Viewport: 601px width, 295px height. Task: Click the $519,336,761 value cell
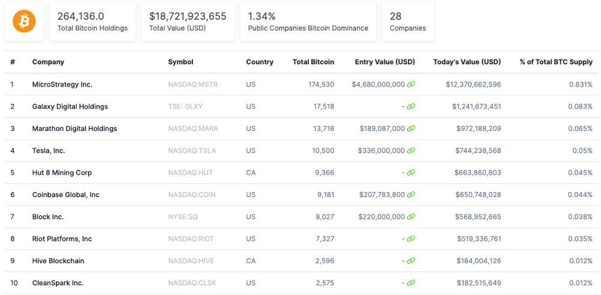(479, 239)
